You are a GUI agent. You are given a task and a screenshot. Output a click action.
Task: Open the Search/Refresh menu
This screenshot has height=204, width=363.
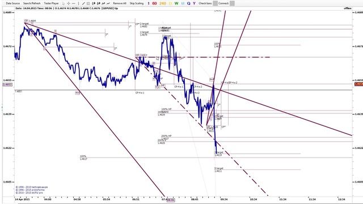32,3
